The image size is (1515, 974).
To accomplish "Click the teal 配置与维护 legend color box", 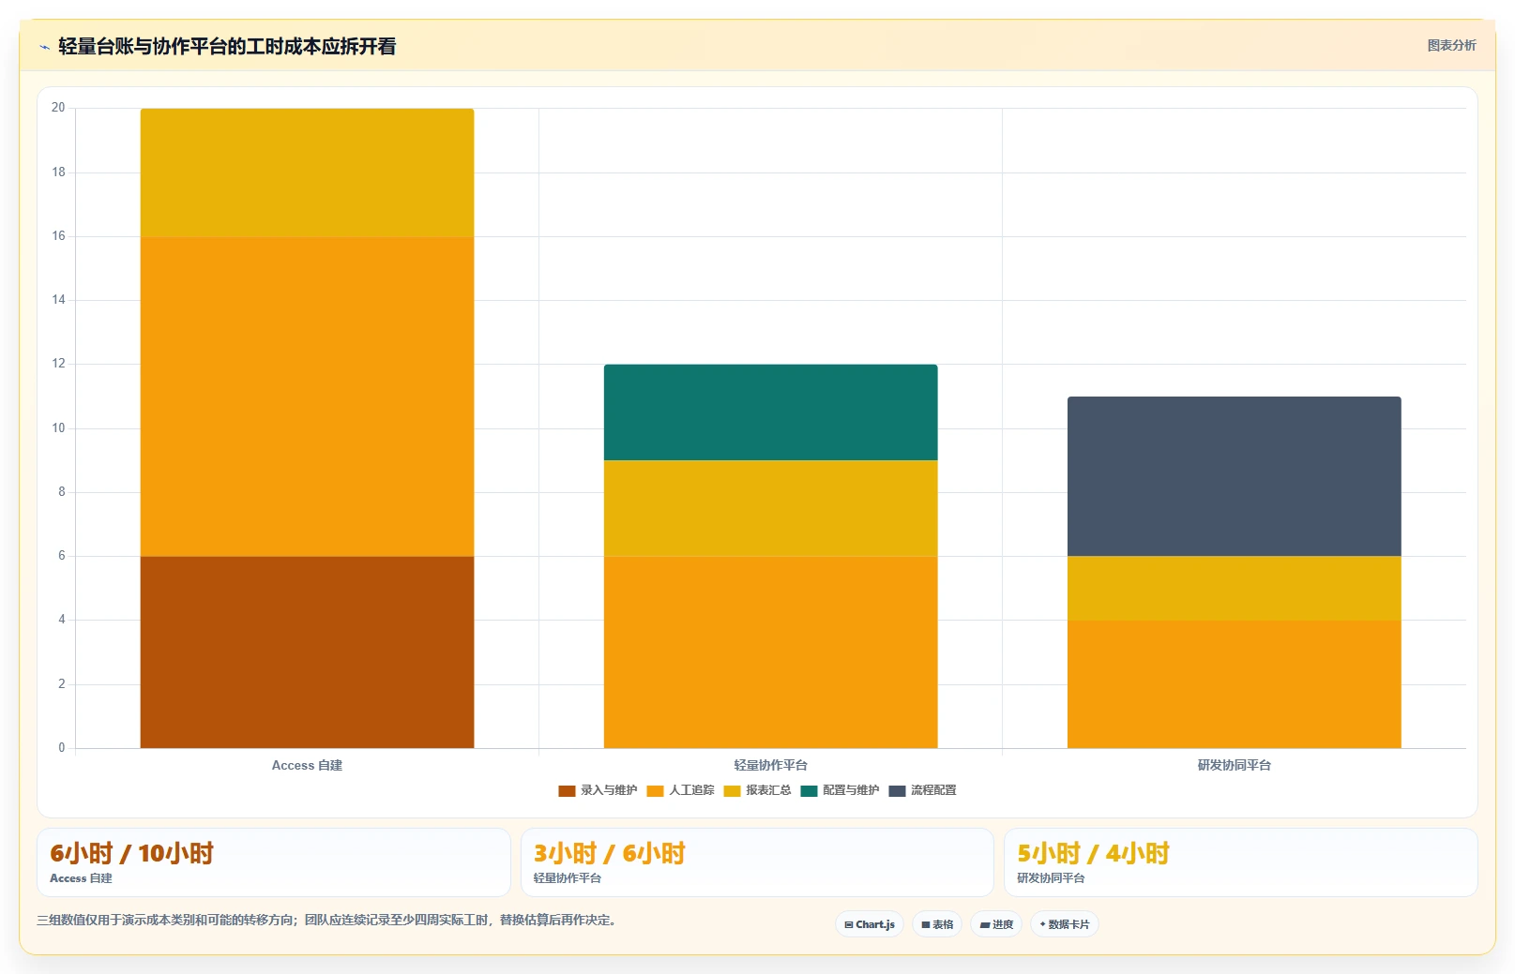I will coord(809,791).
